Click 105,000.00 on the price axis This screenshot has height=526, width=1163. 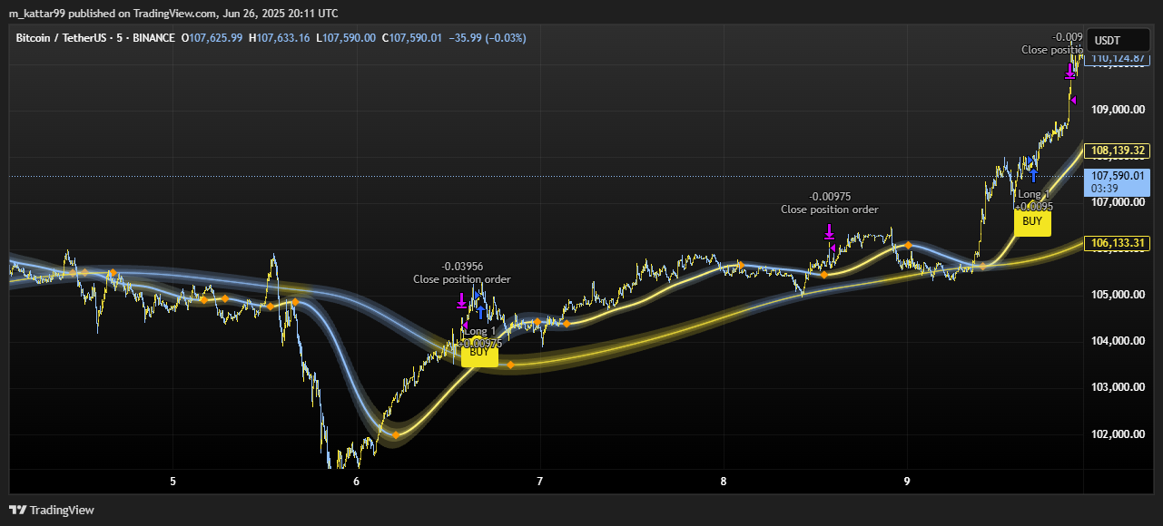pyautogui.click(x=1118, y=295)
